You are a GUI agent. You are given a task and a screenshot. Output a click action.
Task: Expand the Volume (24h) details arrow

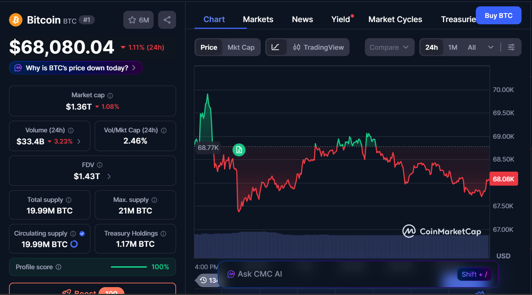[79, 141]
